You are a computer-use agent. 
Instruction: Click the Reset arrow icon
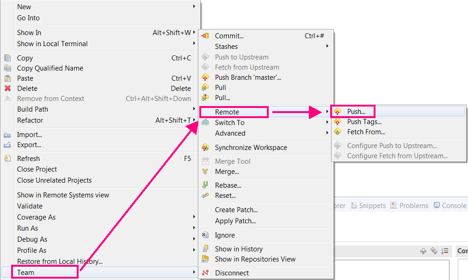click(x=205, y=196)
